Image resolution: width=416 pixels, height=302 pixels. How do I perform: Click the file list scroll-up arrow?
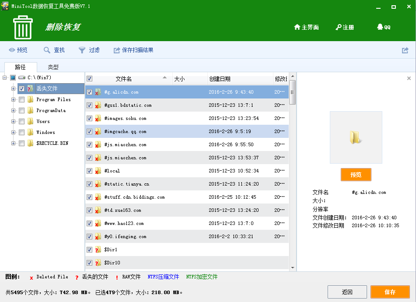[x=293, y=76]
